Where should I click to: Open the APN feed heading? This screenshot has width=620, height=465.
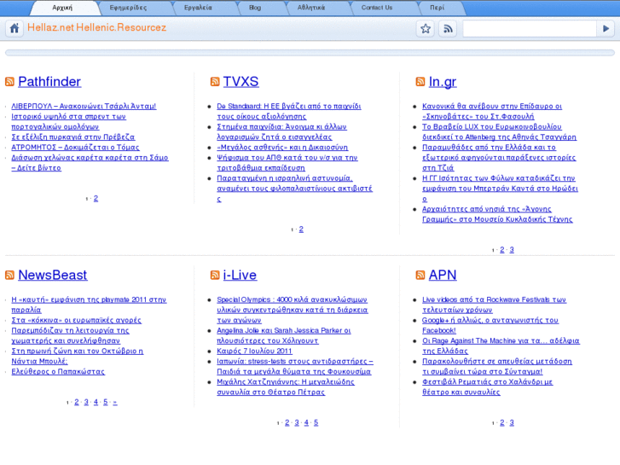click(443, 275)
